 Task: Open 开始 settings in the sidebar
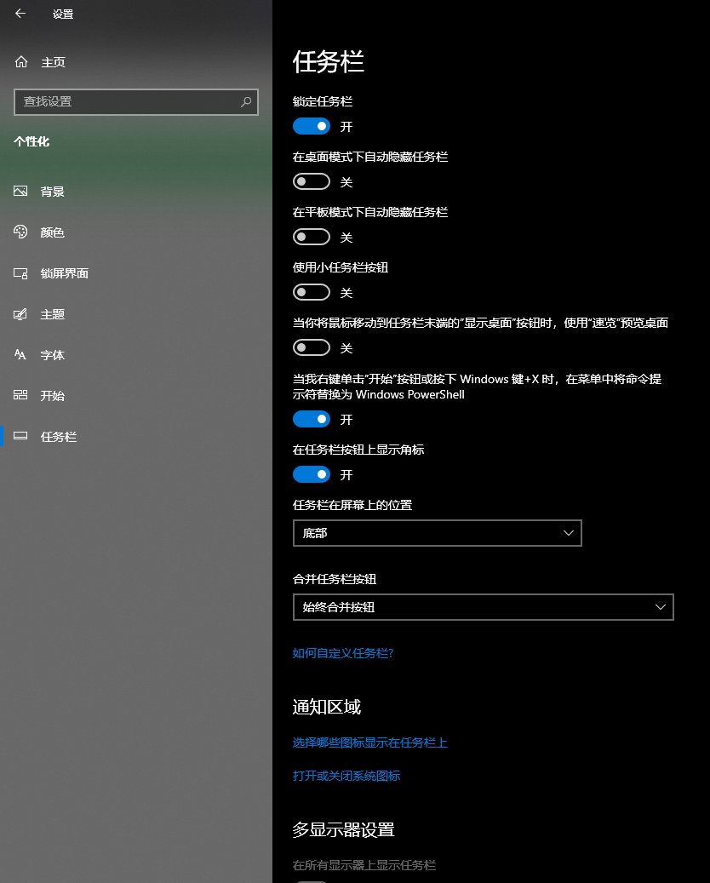[53, 395]
